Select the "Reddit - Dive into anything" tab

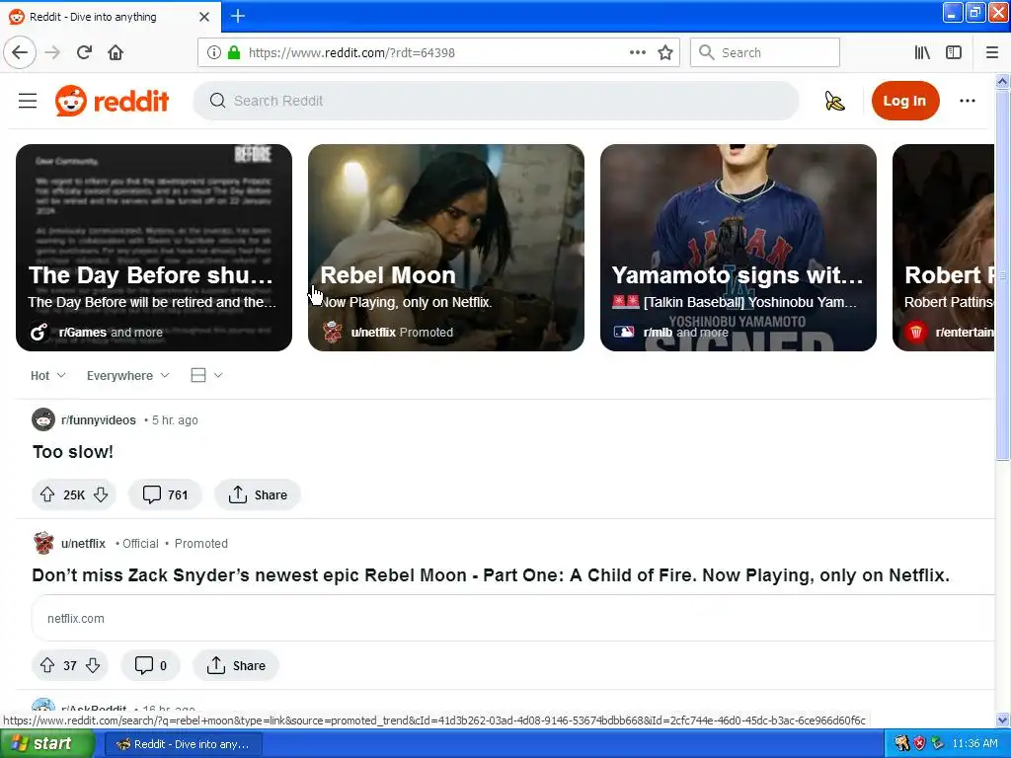click(x=110, y=17)
